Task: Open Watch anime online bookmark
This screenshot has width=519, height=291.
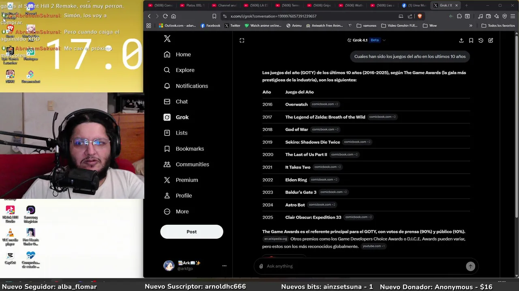Action: pos(263,25)
